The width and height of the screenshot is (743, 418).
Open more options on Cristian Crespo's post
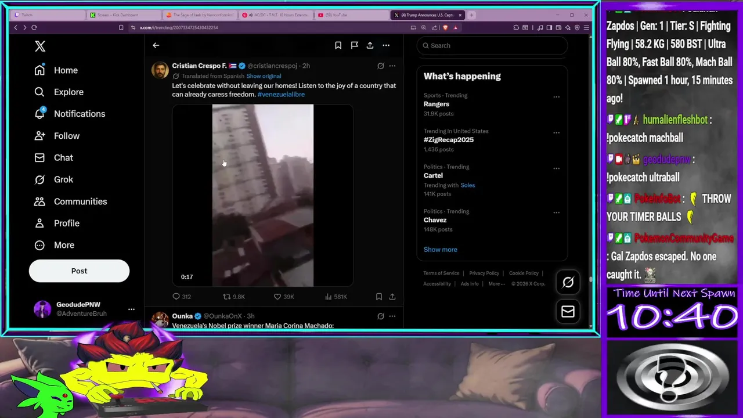392,66
